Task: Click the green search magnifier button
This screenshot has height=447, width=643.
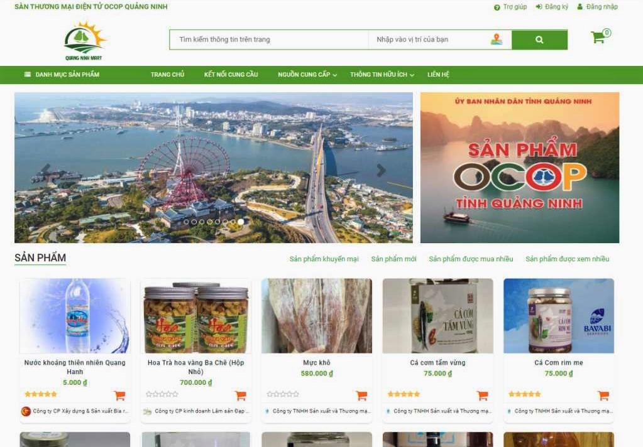Action: click(x=539, y=40)
